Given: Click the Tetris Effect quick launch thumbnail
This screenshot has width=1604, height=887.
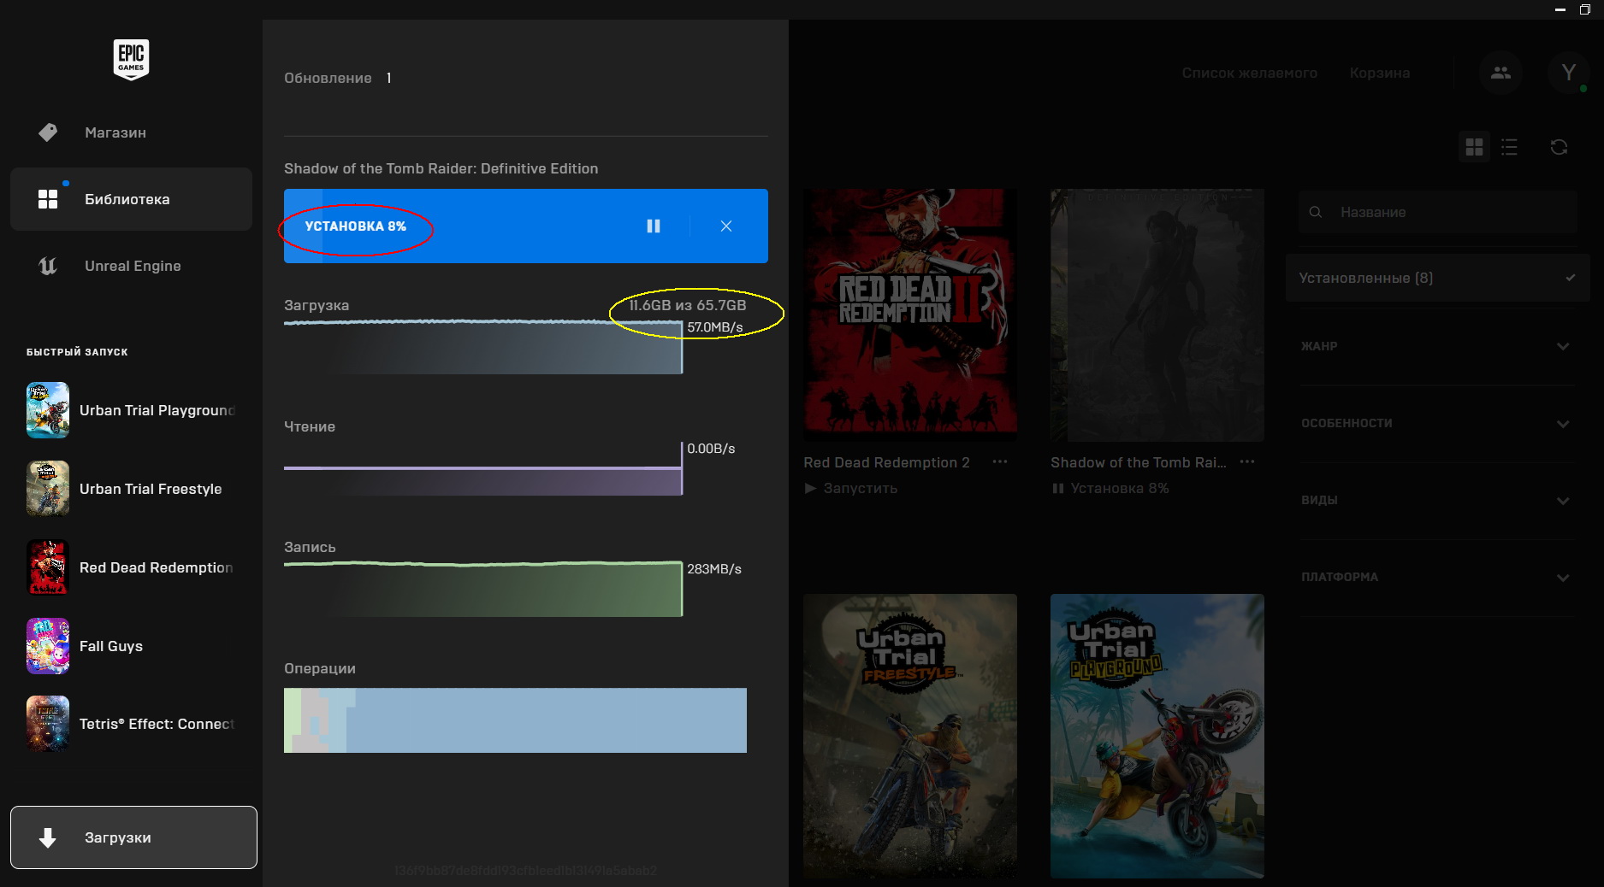Looking at the screenshot, I should pyautogui.click(x=48, y=724).
